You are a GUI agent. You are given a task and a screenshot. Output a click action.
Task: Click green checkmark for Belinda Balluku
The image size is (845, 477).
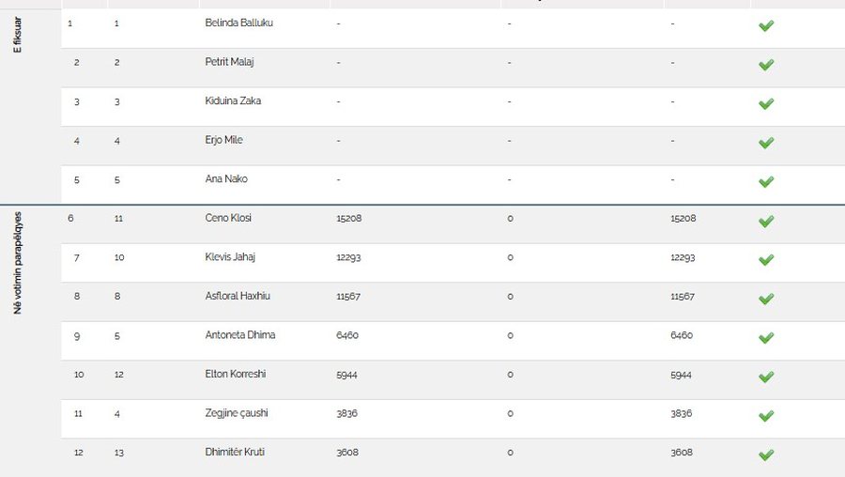point(766,25)
